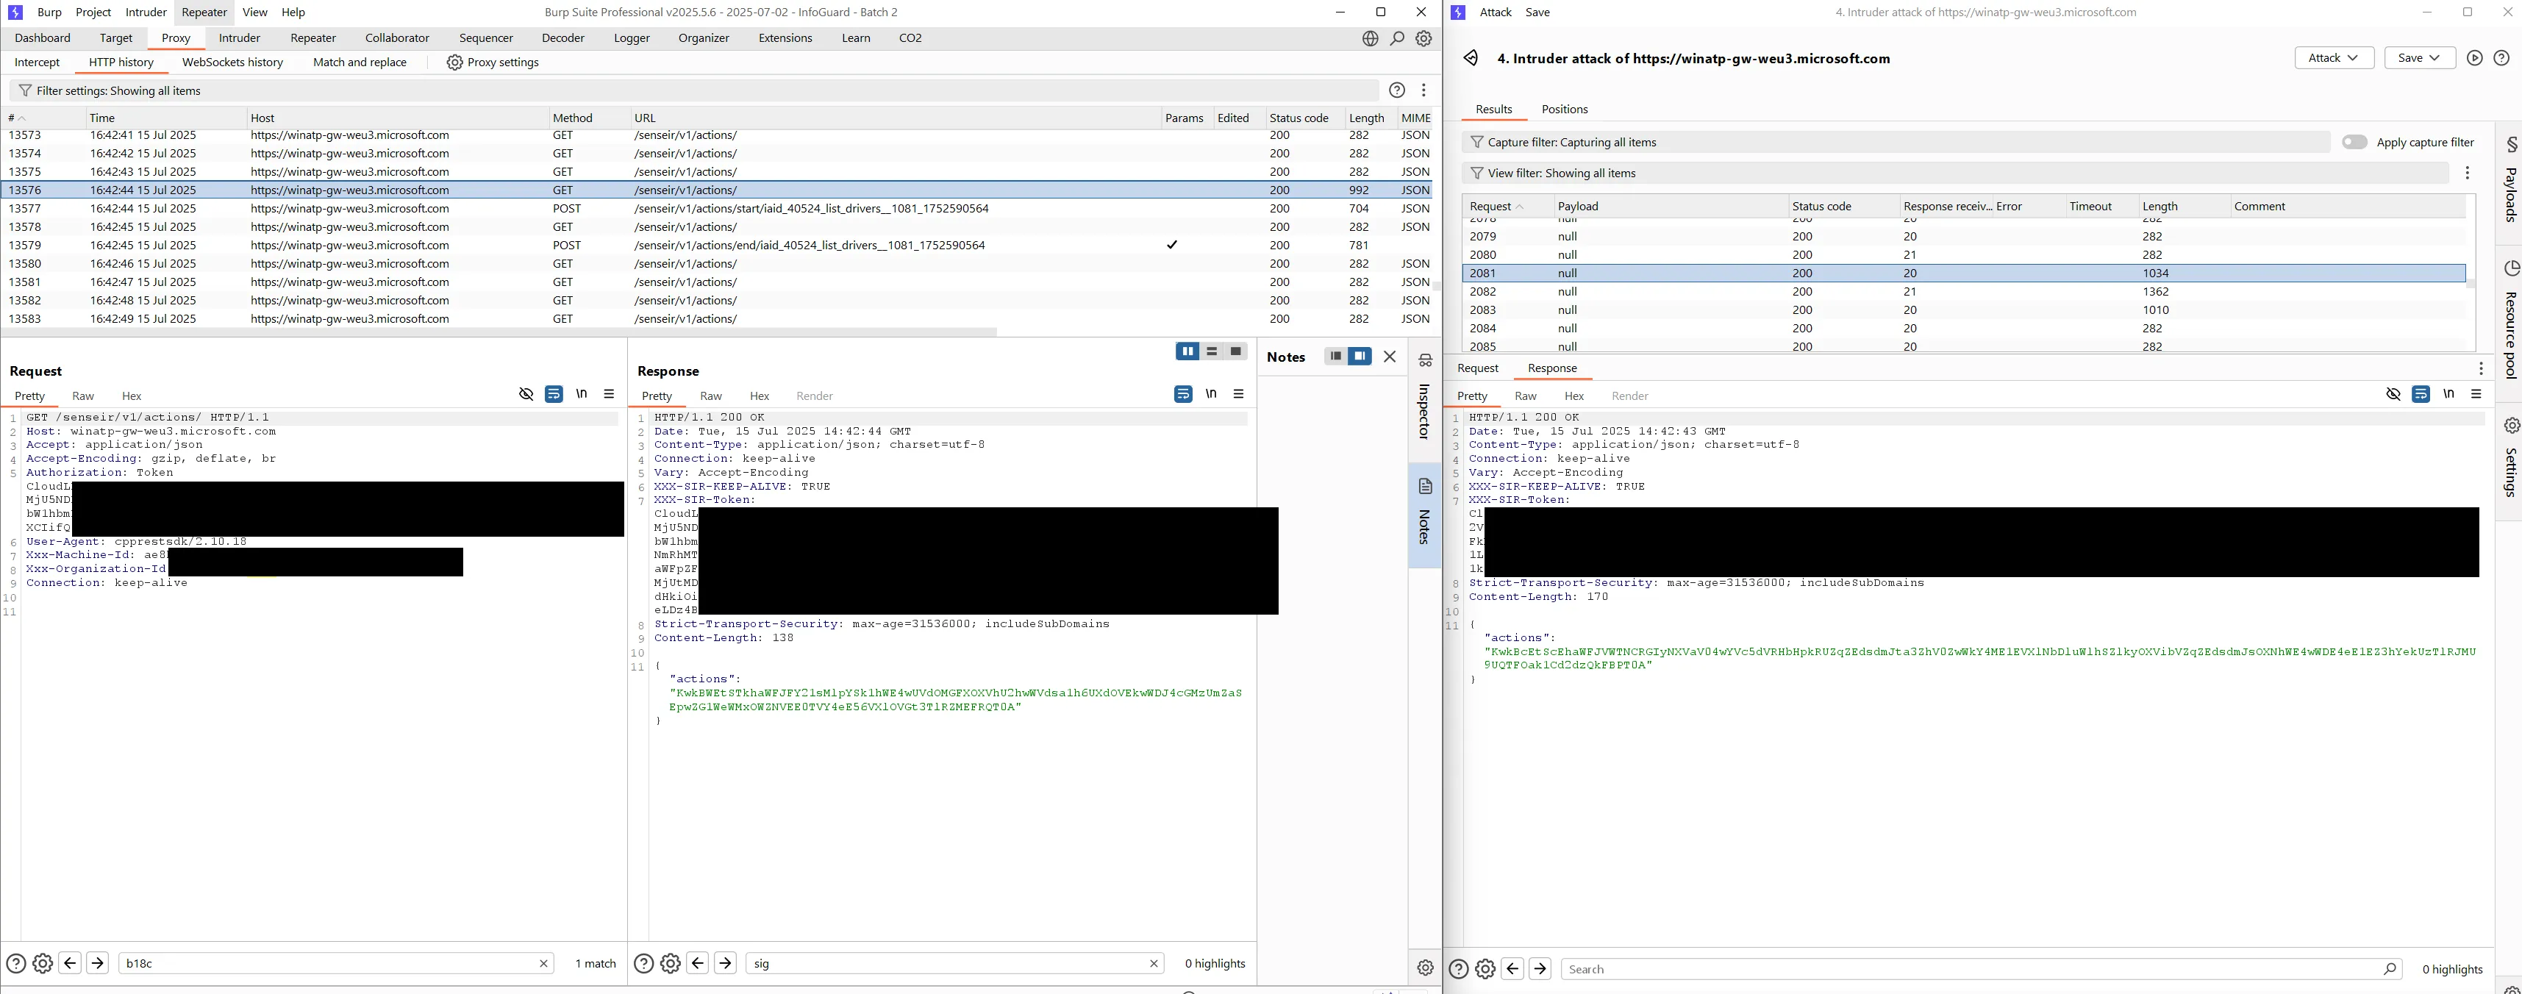The image size is (2522, 994).
Task: Toggle line wrap in the attack response viewer
Action: tap(2421, 393)
